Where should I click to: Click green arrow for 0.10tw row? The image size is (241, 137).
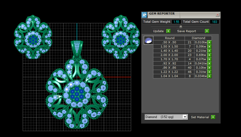point(209,68)
